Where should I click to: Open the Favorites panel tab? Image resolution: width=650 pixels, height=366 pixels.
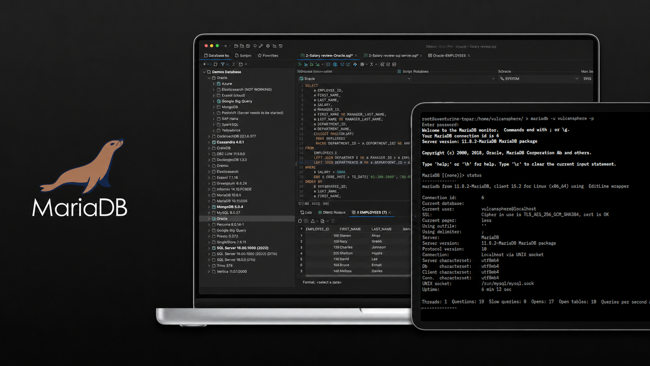pyautogui.click(x=268, y=56)
